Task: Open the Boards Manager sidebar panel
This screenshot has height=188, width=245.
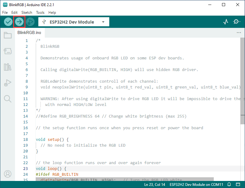Action: [x=8, y=51]
